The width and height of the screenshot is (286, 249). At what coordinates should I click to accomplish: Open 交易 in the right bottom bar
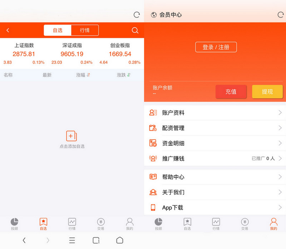point(245,224)
